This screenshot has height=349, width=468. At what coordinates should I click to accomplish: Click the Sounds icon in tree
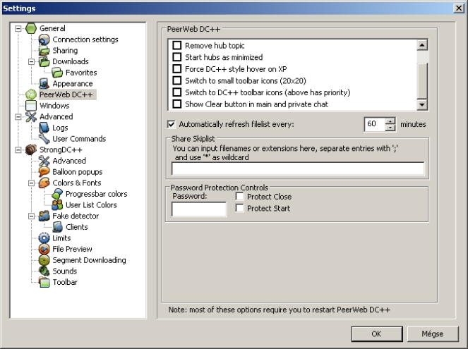44,271
